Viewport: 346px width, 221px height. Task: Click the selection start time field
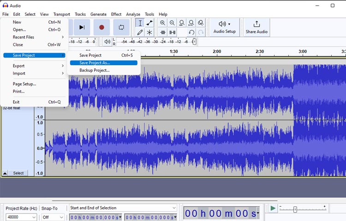pyautogui.click(x=95, y=217)
